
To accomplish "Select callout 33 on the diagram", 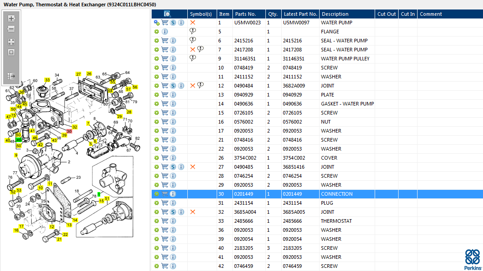I will (x=47, y=80).
